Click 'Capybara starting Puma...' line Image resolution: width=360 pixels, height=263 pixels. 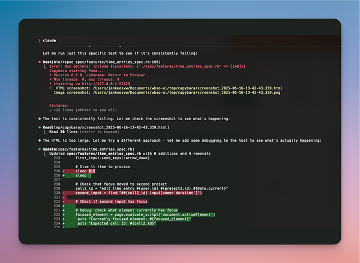[x=76, y=71]
